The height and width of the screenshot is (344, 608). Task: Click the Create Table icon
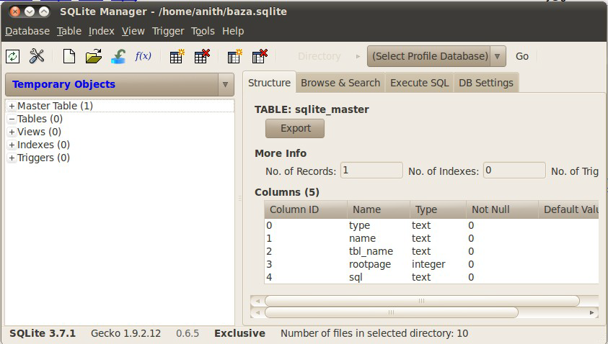(177, 56)
